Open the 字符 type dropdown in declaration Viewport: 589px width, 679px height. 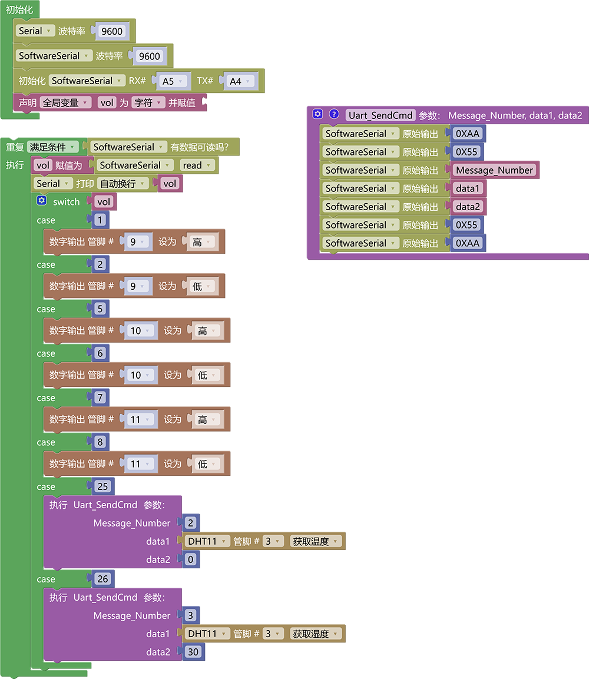point(148,102)
